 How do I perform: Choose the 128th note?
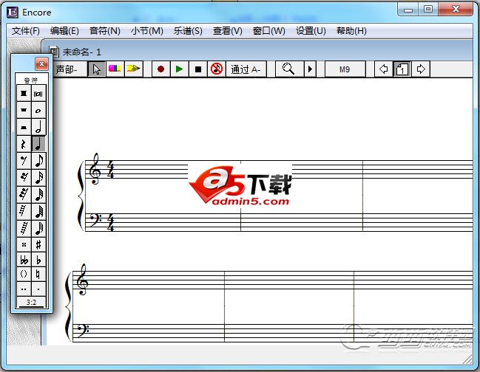pos(38,228)
